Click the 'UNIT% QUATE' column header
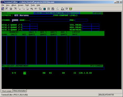123x97 pixels. [54, 33]
